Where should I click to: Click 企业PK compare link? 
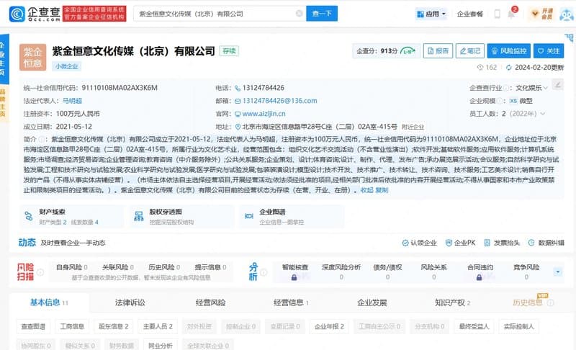pos(460,243)
